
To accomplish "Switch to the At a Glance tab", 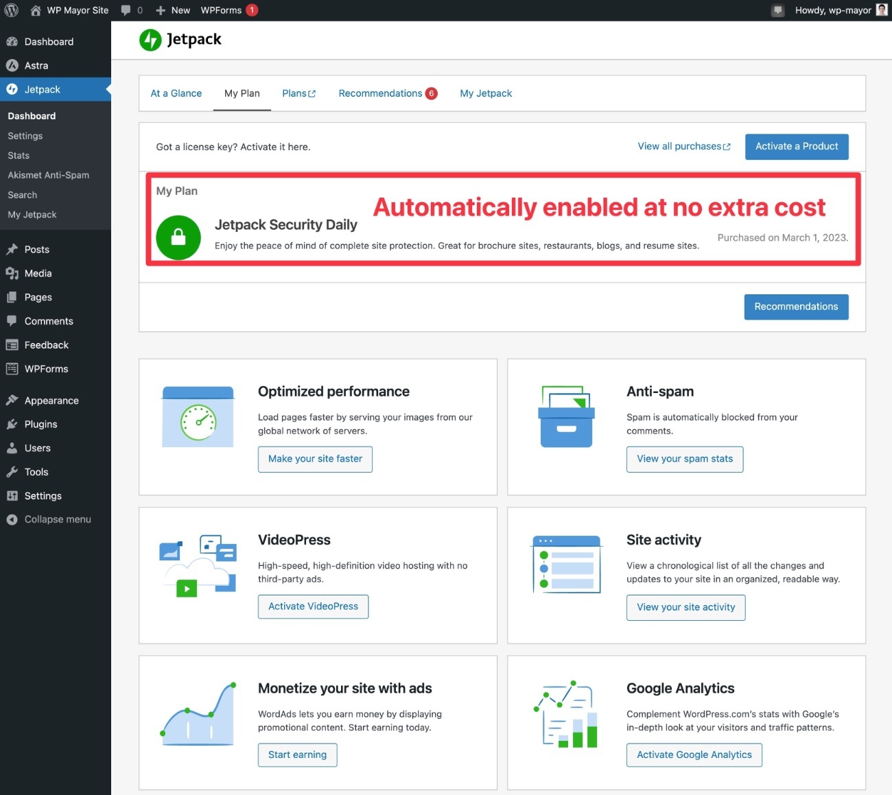I will point(176,93).
